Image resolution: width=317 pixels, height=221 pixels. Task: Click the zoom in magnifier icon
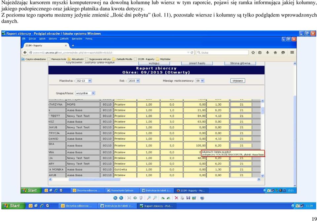click(149, 198)
